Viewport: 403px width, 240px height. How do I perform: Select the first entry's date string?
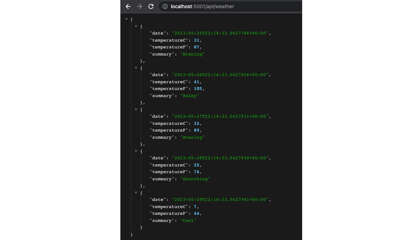pos(220,33)
